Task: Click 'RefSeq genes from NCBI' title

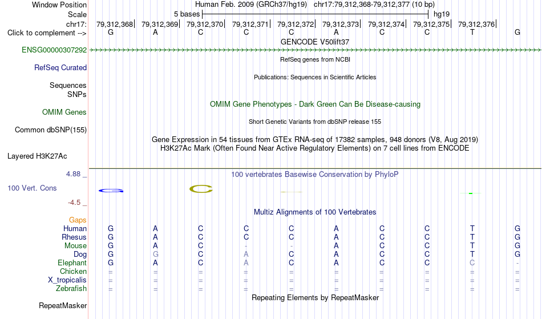Action: click(x=315, y=59)
